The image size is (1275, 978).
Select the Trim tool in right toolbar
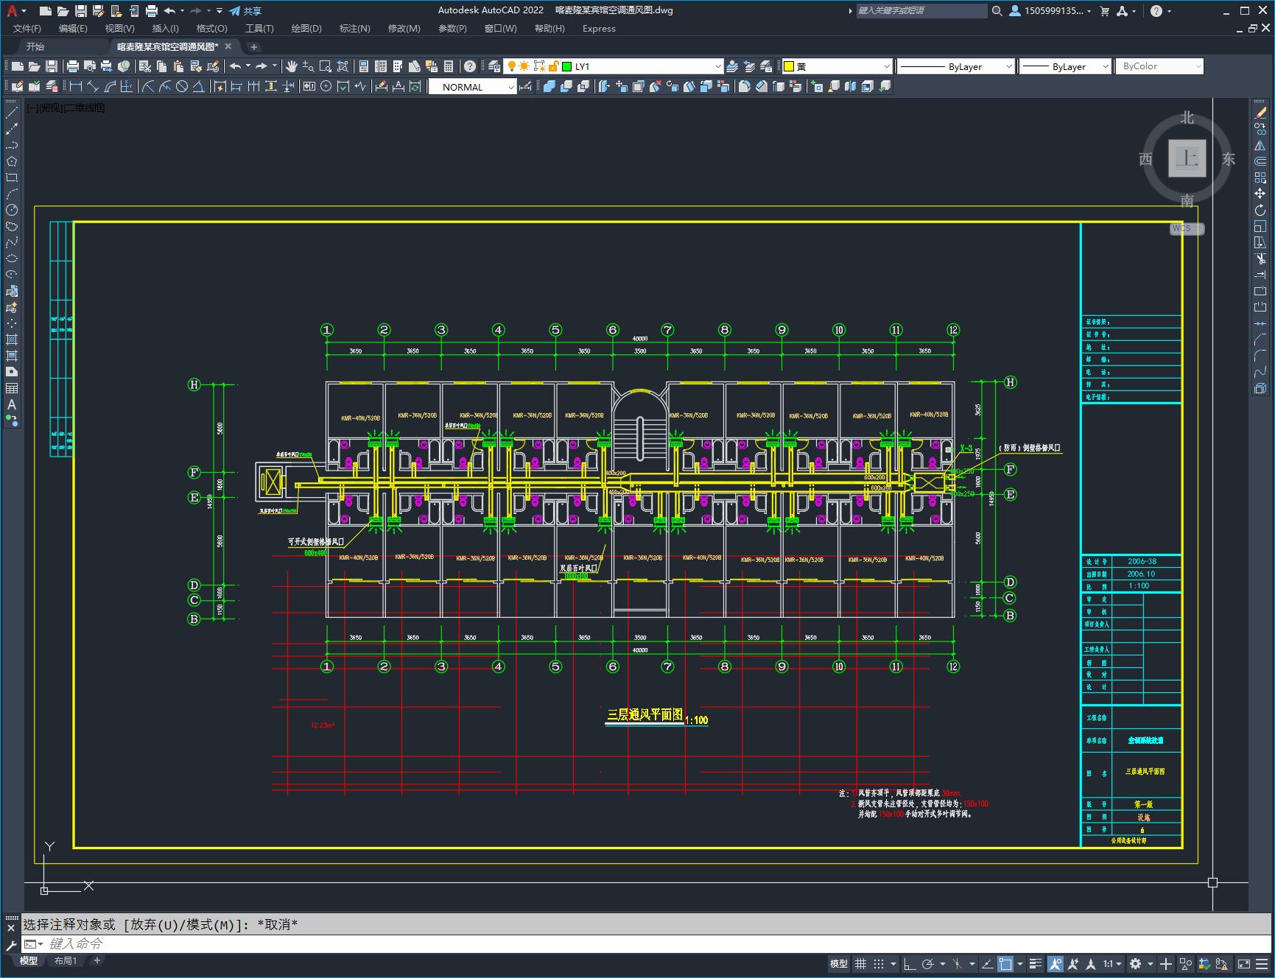point(1260,258)
